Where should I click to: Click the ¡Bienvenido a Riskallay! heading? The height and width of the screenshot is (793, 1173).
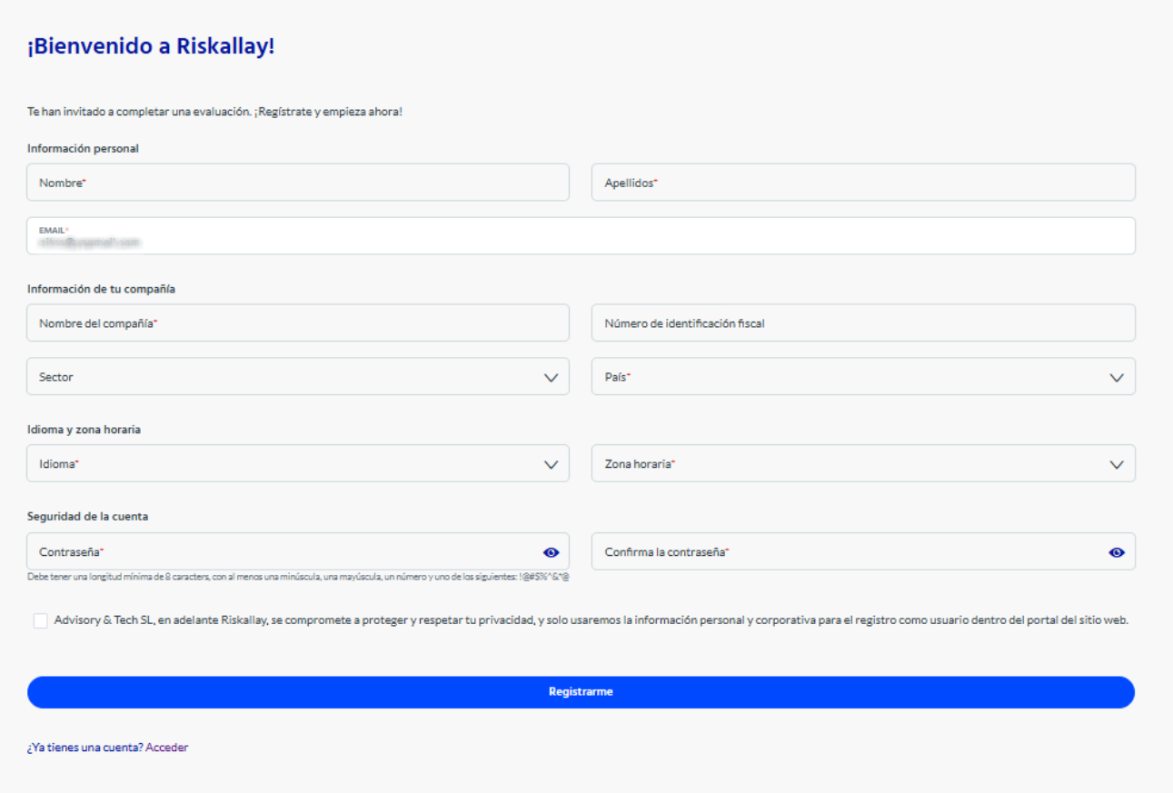[151, 46]
